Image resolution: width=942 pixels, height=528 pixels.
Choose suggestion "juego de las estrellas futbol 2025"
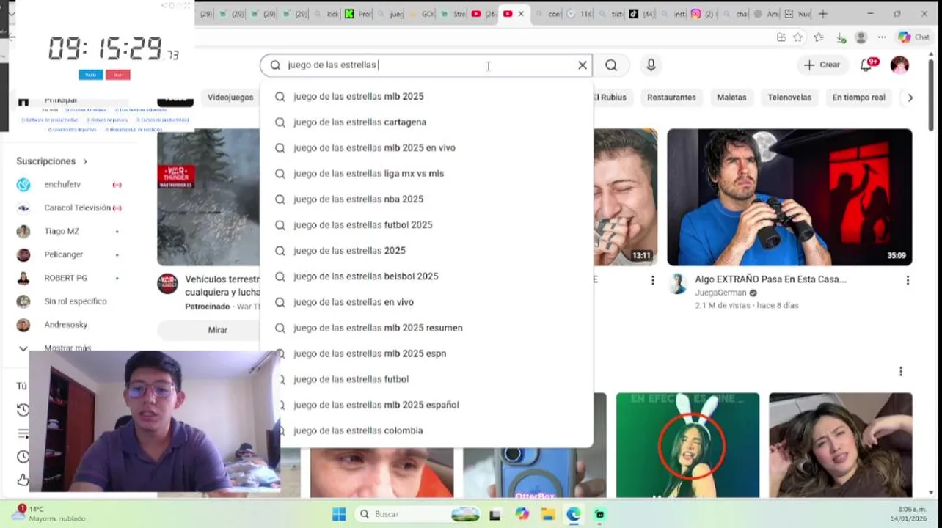coord(426,225)
